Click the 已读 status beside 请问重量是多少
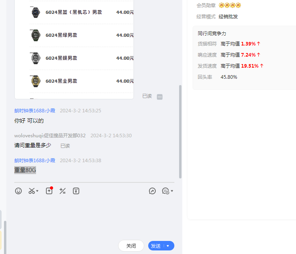 click(x=65, y=146)
